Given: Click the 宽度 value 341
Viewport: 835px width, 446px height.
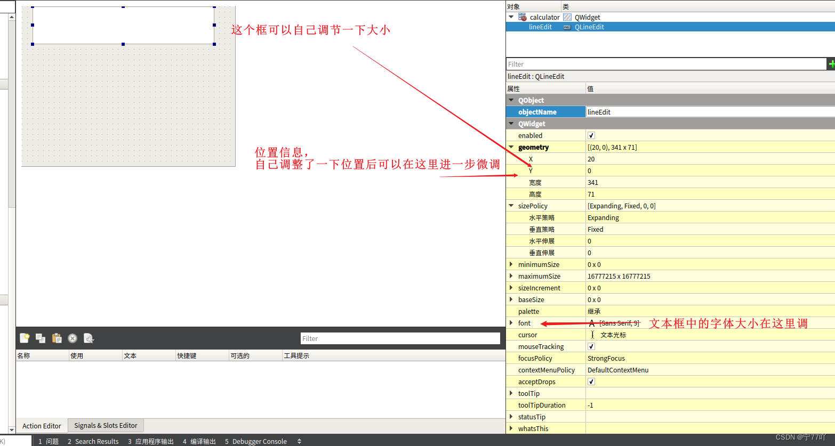Looking at the screenshot, I should tap(710, 182).
